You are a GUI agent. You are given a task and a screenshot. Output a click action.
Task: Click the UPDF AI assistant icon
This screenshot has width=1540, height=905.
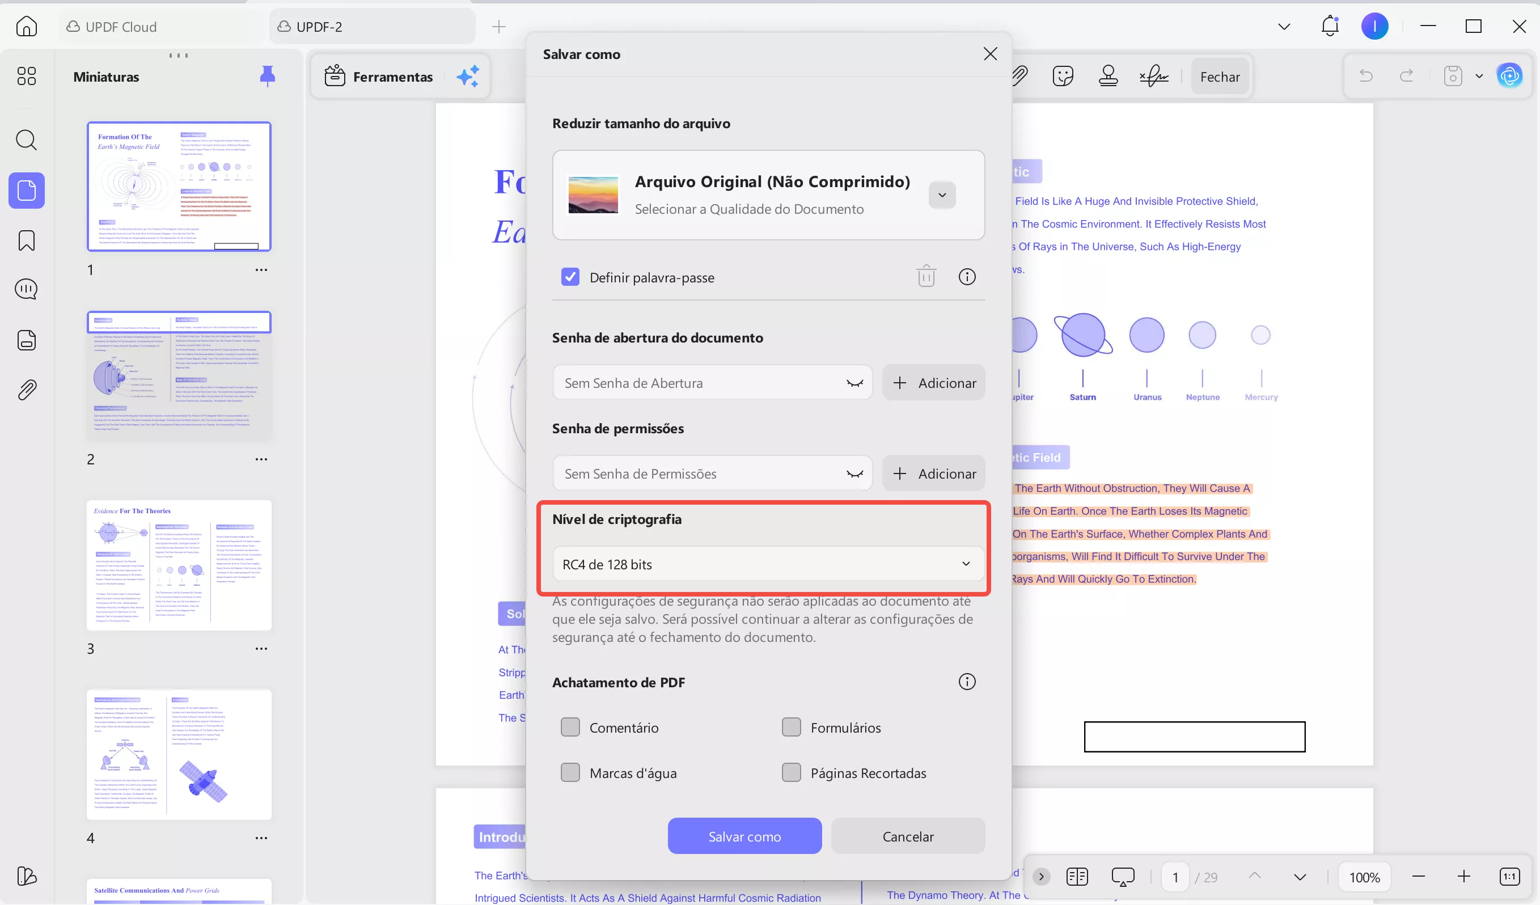(1509, 77)
